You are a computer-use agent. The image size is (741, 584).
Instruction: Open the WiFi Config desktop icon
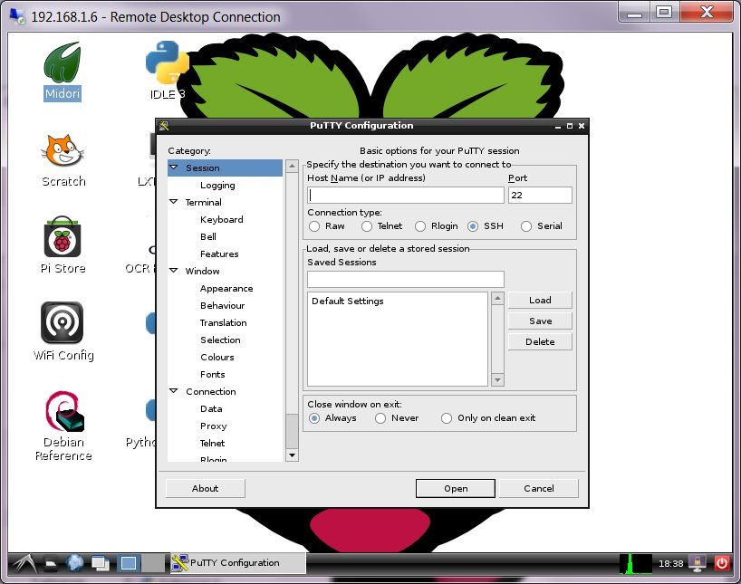63,331
